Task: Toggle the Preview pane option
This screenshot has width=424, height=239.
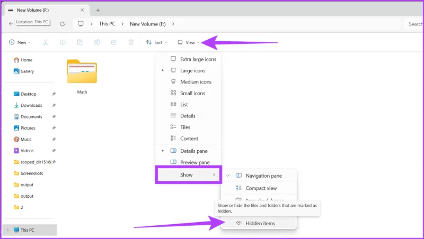Action: [189, 162]
